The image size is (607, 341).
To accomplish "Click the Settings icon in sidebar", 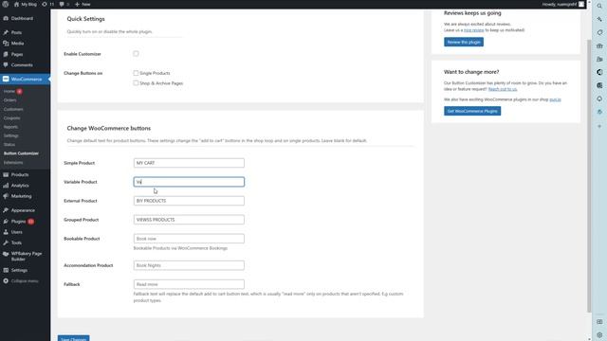I will coord(6,270).
